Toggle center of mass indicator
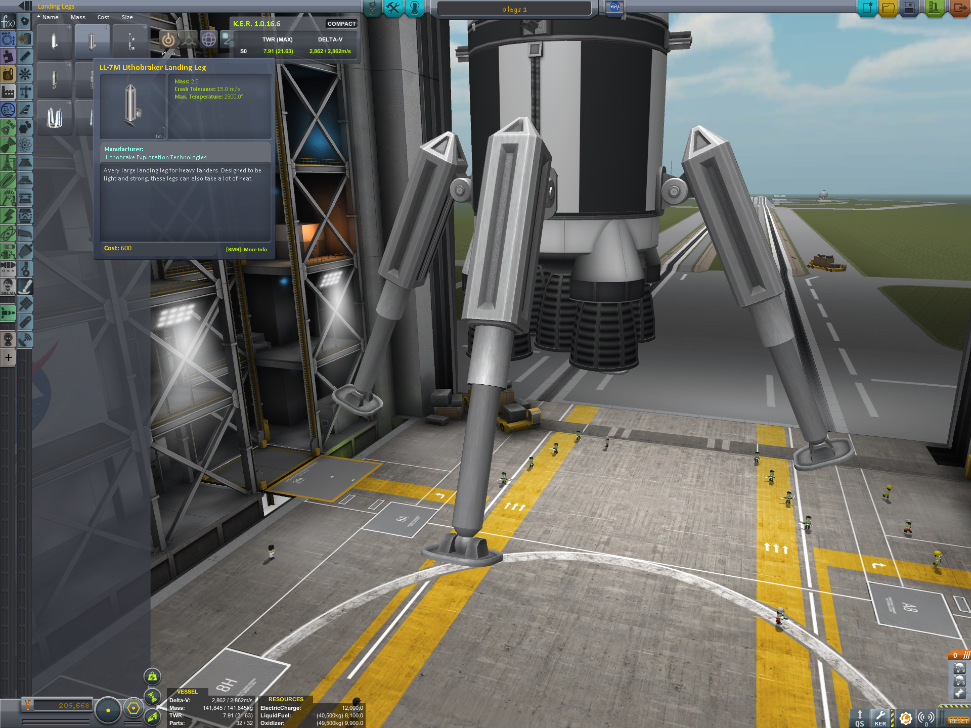 pyautogui.click(x=152, y=676)
